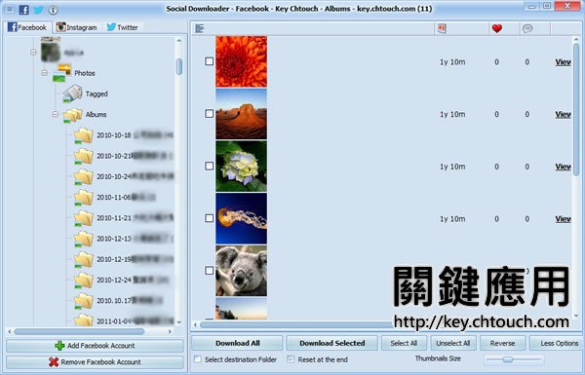Check the red flower photo checkbox

(x=210, y=61)
